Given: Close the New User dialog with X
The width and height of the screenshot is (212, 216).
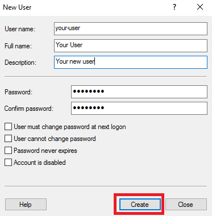Looking at the screenshot, I should coord(200,7).
